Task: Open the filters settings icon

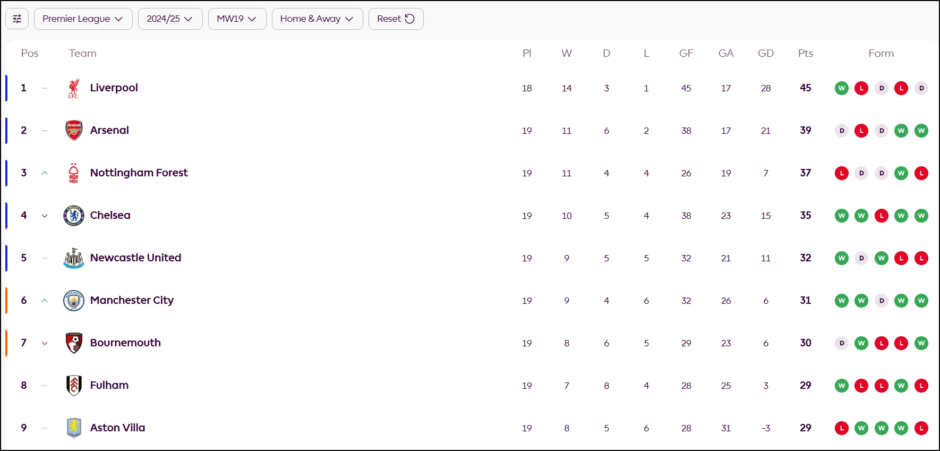Action: (17, 19)
